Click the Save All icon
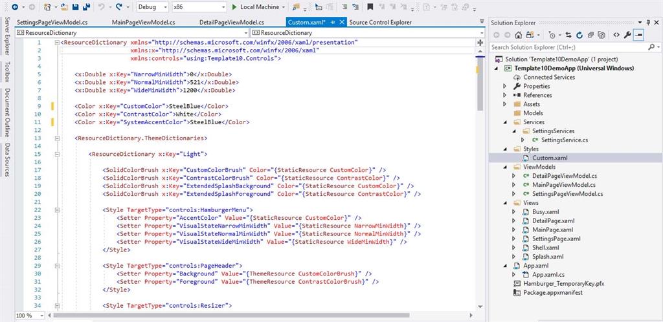Viewport: 663px width, 322px height. pos(87,6)
